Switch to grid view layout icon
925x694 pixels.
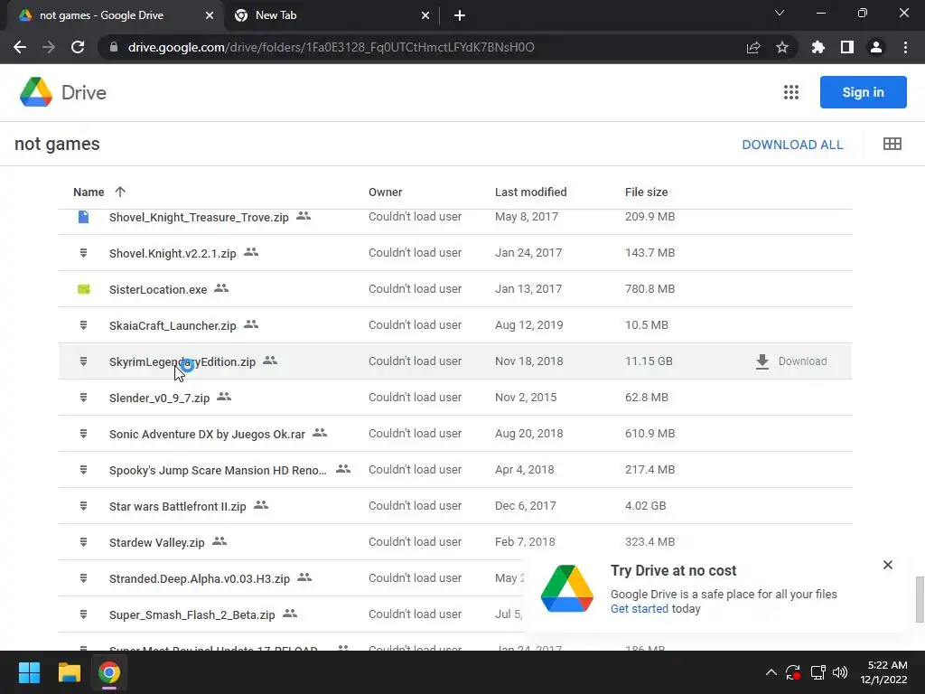(892, 144)
